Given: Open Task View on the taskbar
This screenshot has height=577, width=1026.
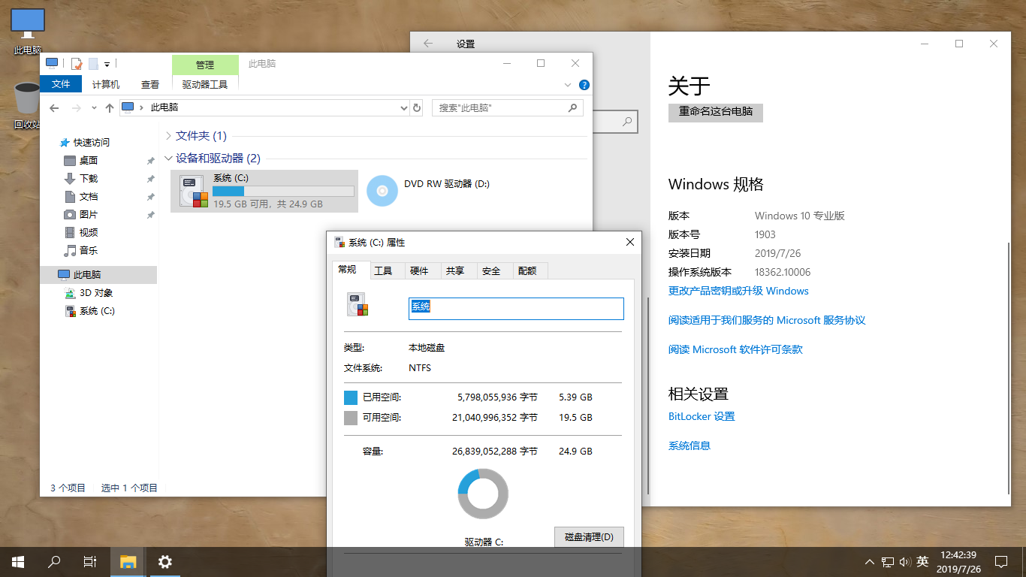Looking at the screenshot, I should pyautogui.click(x=89, y=561).
